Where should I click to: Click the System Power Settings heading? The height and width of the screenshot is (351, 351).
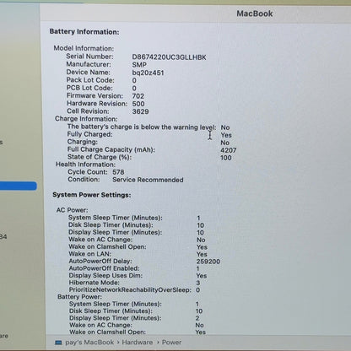coord(92,195)
